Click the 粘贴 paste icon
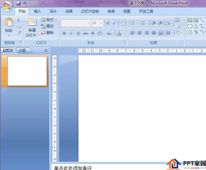Viewport: 206px width, 170px height. click(9, 22)
